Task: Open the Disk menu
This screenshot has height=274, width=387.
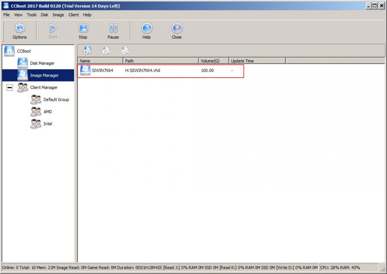Action: tap(45, 15)
